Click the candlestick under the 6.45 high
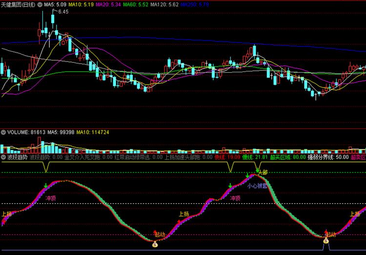 (x=53, y=19)
